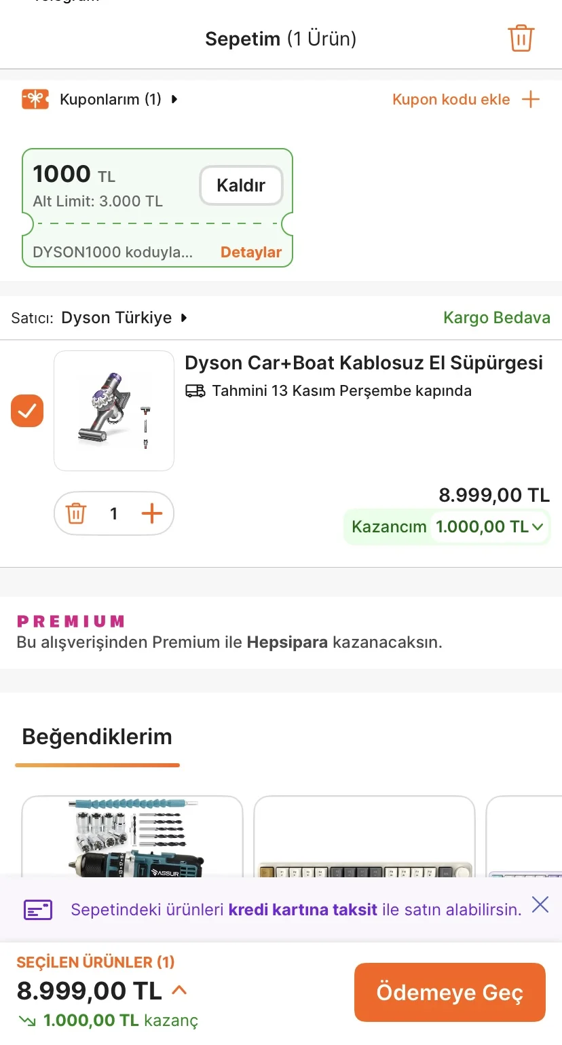Open the Beğendiklerim tab

(97, 737)
